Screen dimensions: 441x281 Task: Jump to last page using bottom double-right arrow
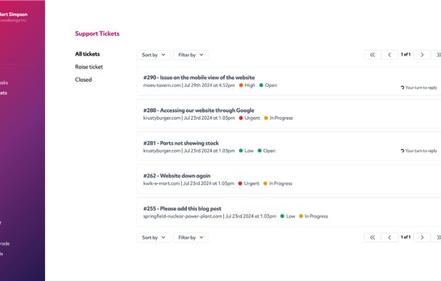click(x=437, y=237)
